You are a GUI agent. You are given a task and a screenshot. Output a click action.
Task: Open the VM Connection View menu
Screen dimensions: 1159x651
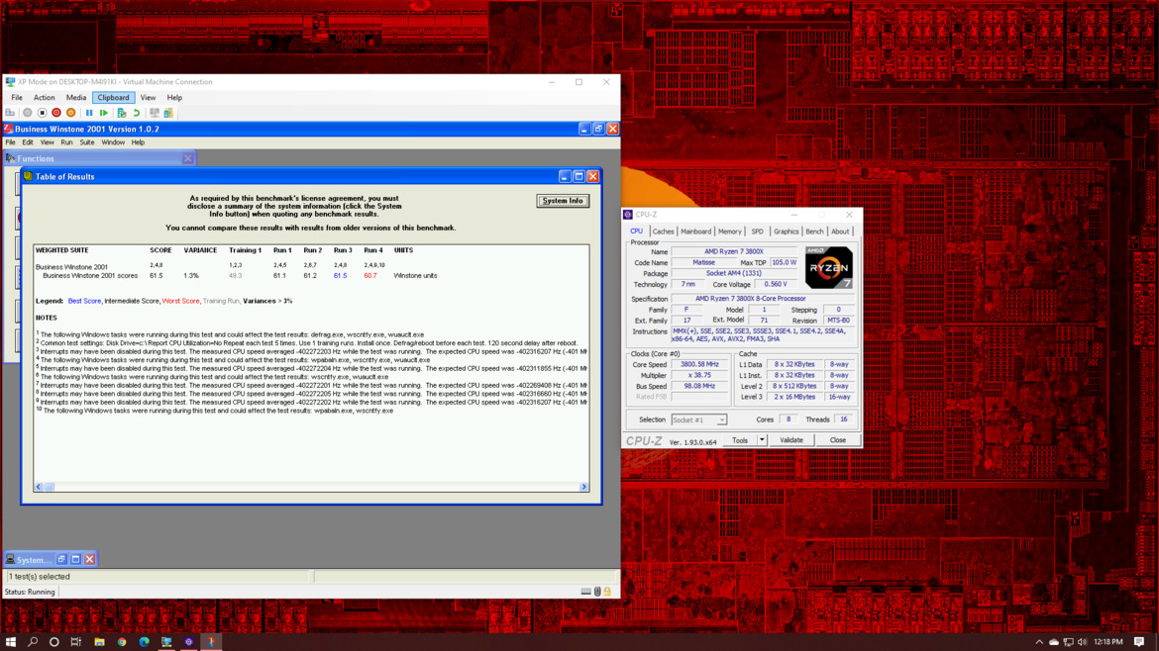(148, 97)
